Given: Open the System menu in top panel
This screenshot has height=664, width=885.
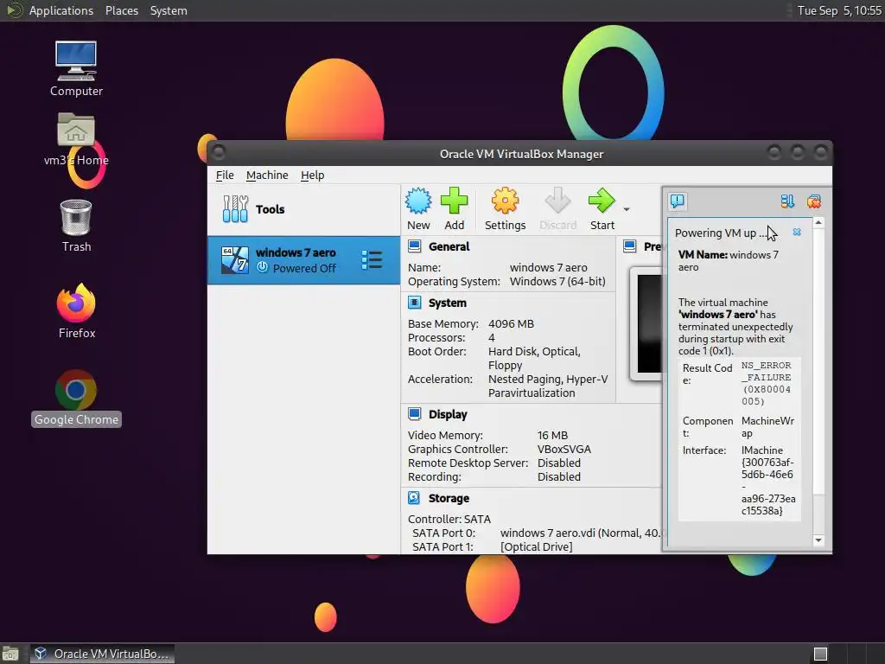Looking at the screenshot, I should (169, 10).
